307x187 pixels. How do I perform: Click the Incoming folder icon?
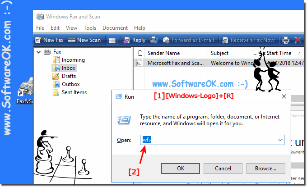coord(56,60)
